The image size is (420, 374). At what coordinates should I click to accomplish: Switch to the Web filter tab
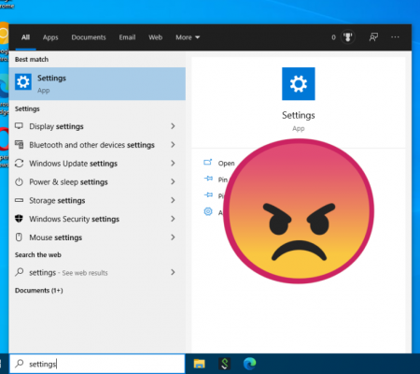point(155,37)
